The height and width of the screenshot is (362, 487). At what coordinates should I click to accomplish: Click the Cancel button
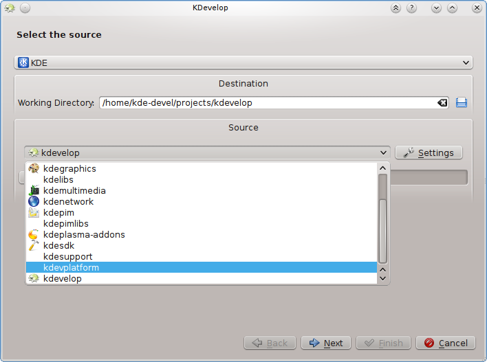click(446, 343)
